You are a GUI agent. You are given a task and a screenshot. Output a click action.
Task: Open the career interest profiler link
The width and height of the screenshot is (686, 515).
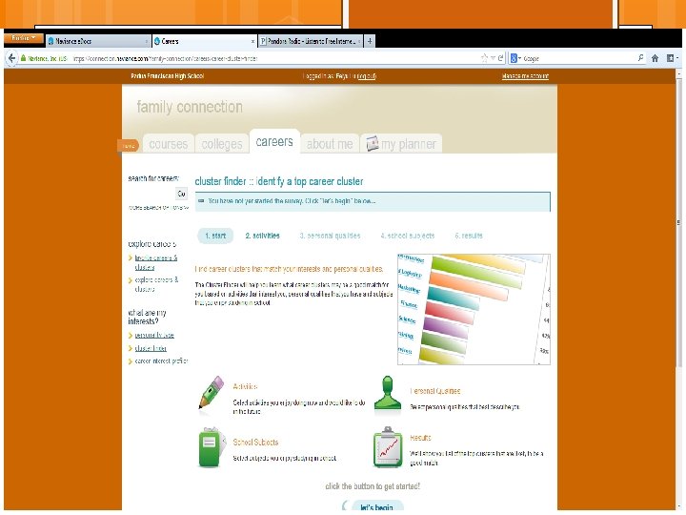coord(161,361)
